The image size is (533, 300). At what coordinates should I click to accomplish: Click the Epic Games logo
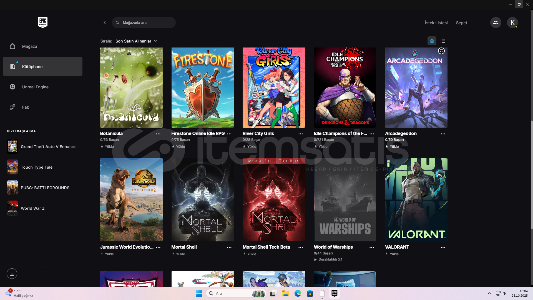tap(42, 22)
